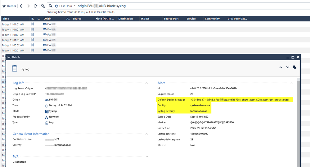Click the Xlate (NAT) S... column header
The height and width of the screenshot is (167, 310).
(105, 19)
